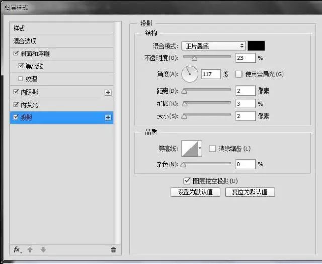Select the 内阴影 effect row
322x264 pixels.
click(x=61, y=92)
